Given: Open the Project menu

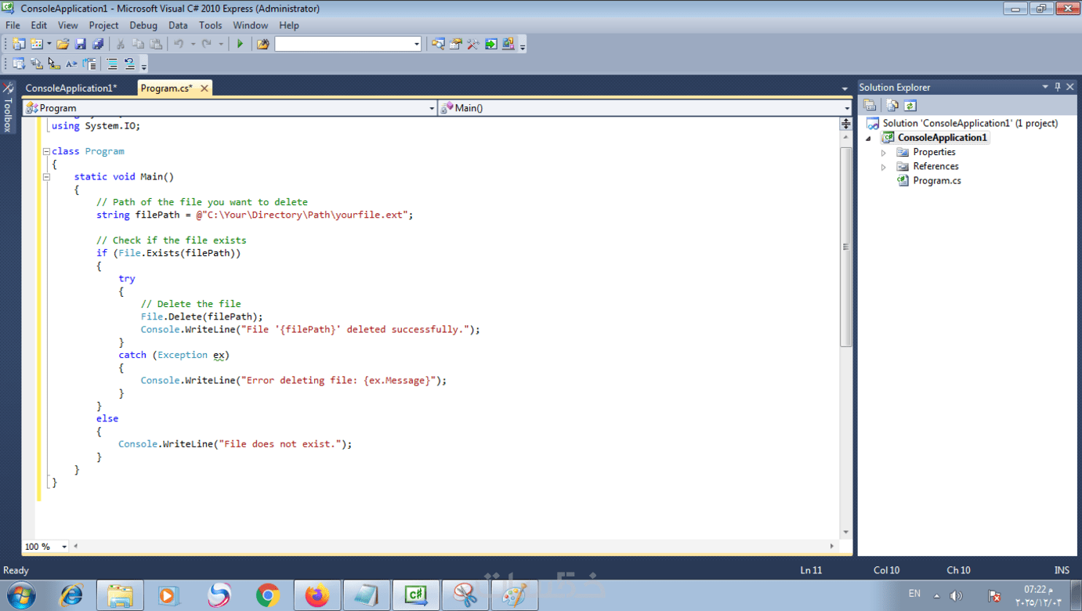Looking at the screenshot, I should point(103,25).
